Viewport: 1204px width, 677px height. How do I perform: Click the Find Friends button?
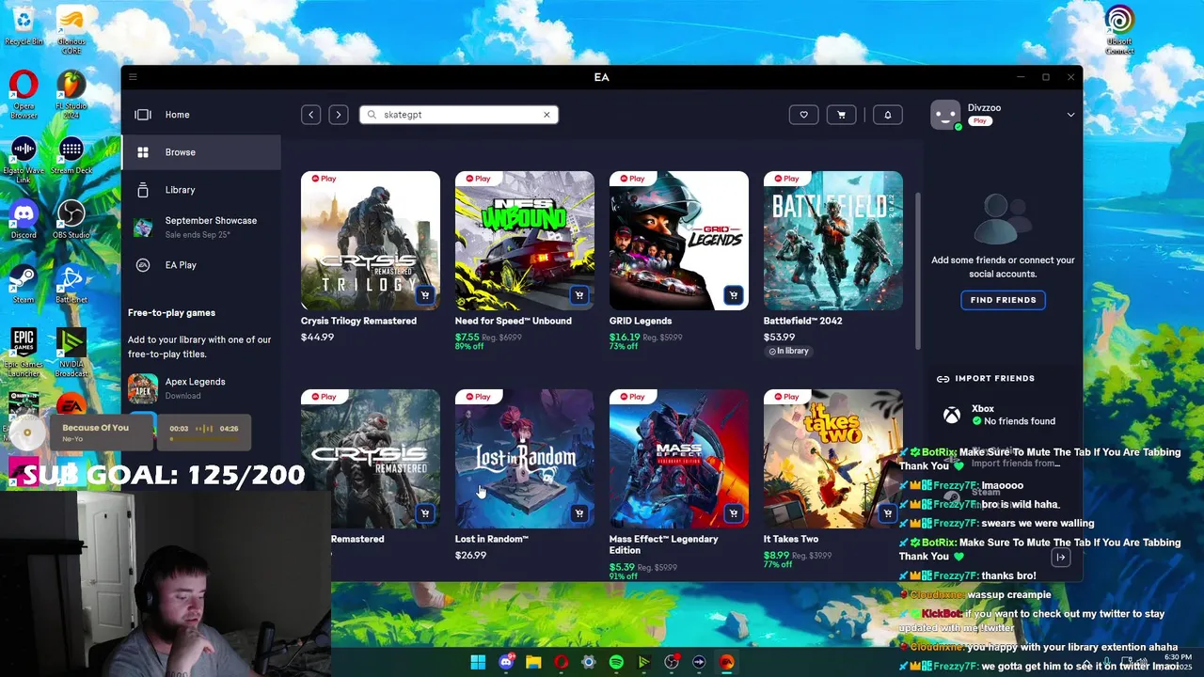click(x=1003, y=300)
